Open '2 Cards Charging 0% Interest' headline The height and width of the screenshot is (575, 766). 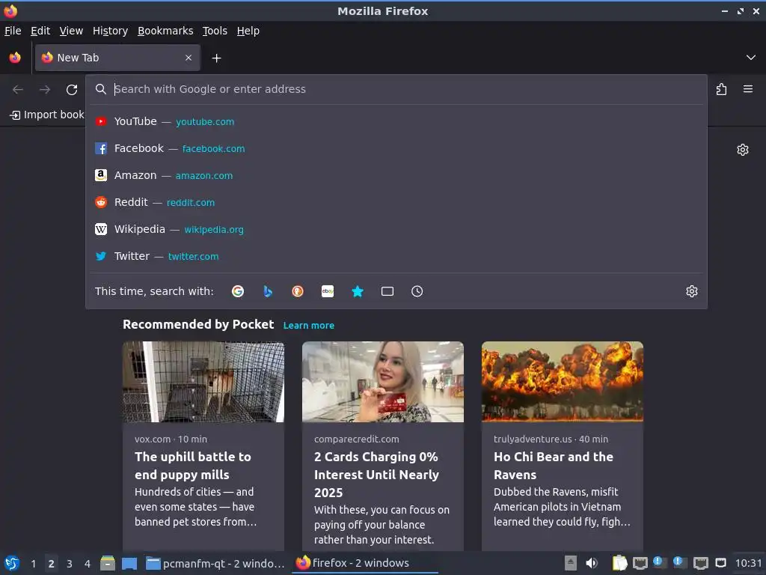click(377, 474)
